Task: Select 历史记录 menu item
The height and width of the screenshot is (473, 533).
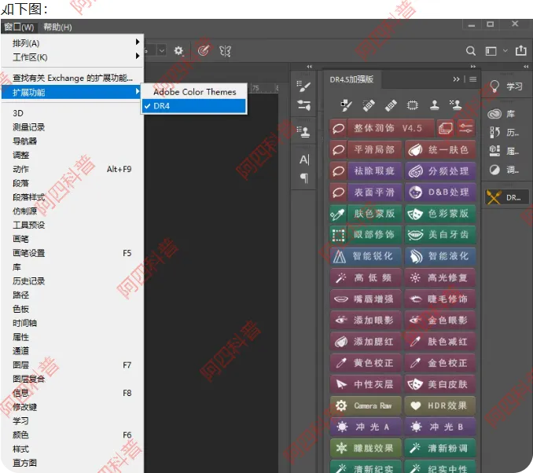Action: click(72, 281)
